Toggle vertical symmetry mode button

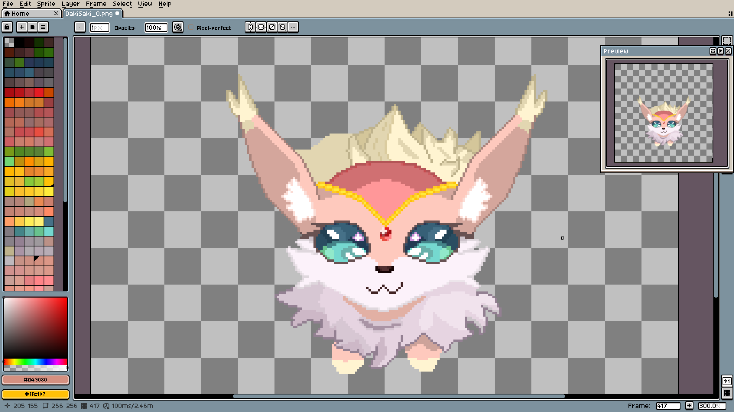pos(261,27)
